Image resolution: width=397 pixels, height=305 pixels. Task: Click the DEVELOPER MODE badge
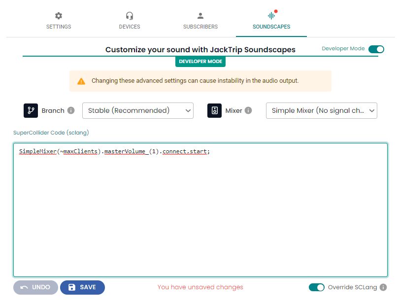[x=200, y=61]
